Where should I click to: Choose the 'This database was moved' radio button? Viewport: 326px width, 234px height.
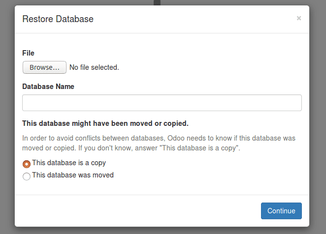(x=27, y=176)
